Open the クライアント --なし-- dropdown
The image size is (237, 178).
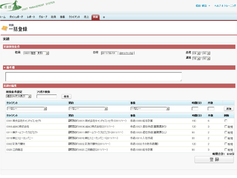pyautogui.click(x=27, y=109)
